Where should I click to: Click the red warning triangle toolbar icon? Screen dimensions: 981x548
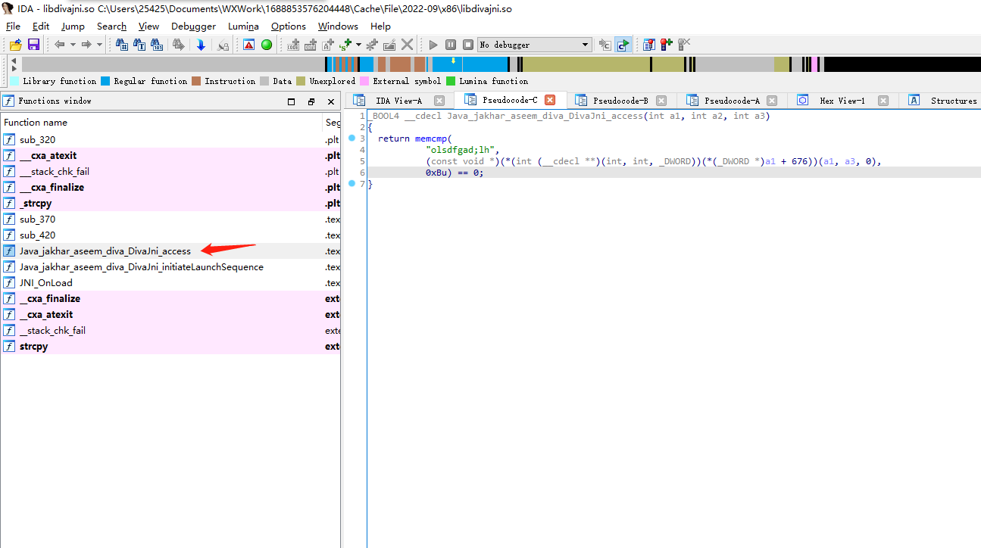(248, 45)
